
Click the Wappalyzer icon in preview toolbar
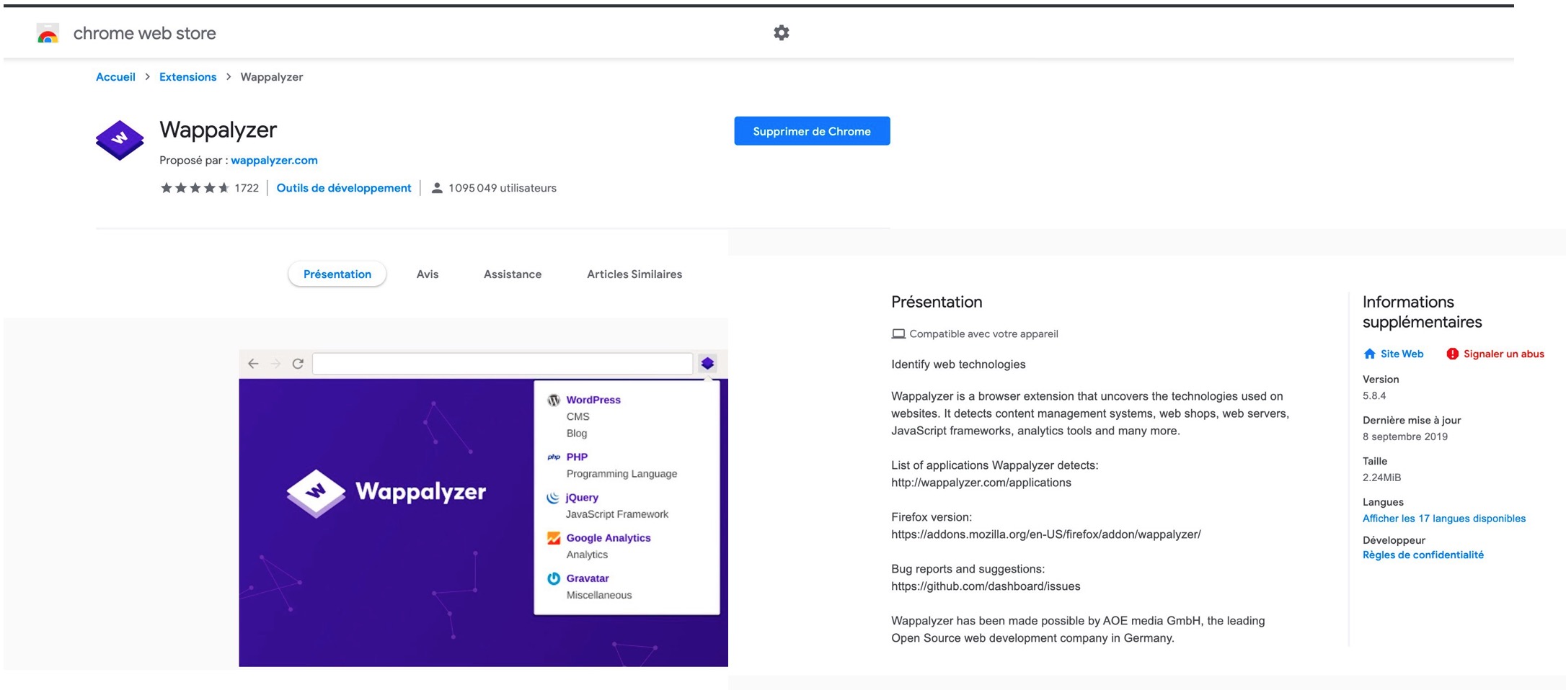(x=707, y=364)
